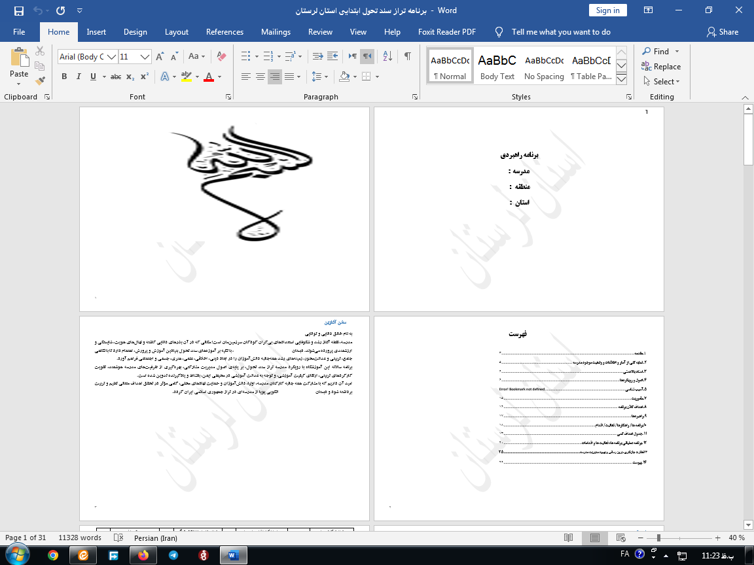Click the Save icon in title bar
The image size is (754, 565).
click(x=18, y=10)
